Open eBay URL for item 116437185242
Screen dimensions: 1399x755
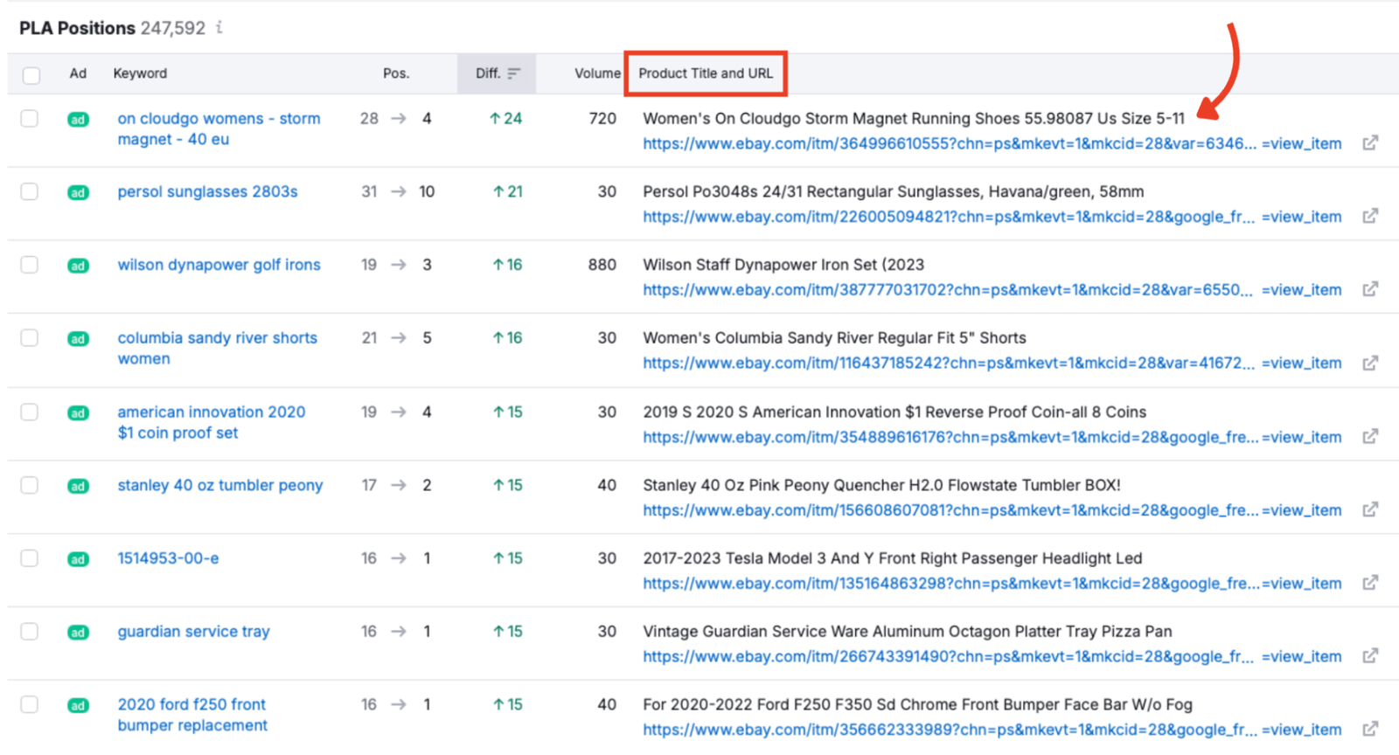click(992, 364)
